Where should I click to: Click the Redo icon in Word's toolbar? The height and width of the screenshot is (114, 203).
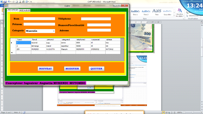click(13, 2)
